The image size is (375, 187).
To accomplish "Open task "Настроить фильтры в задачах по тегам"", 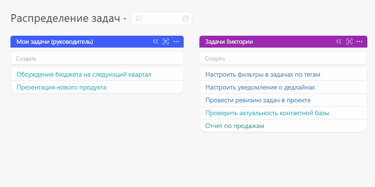I will click(x=263, y=74).
